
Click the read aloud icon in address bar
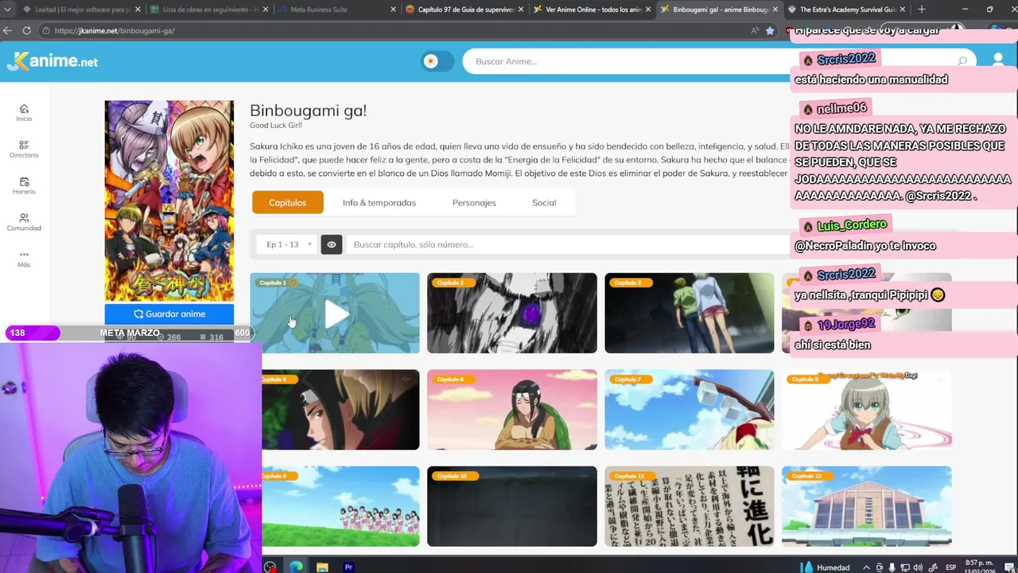(755, 30)
